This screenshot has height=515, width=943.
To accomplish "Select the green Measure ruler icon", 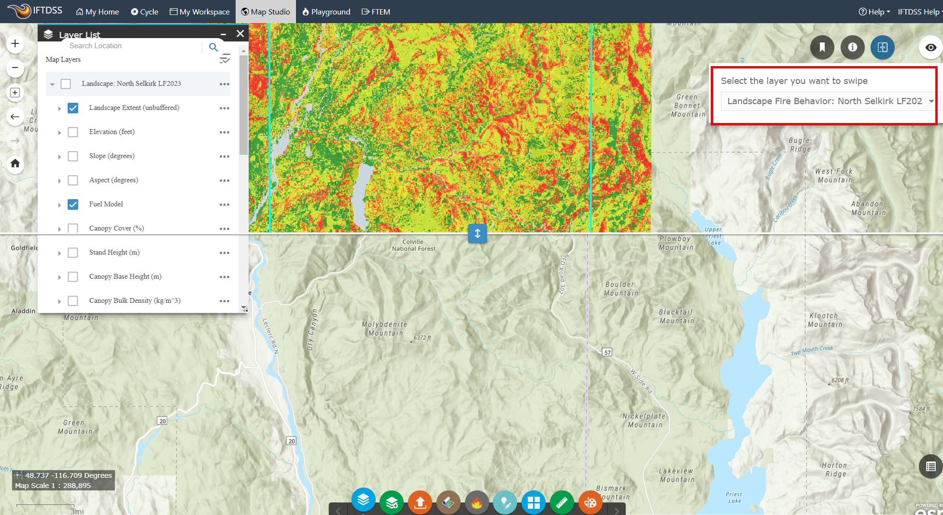I will 562,502.
